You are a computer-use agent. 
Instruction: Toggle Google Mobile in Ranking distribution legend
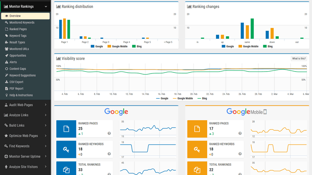pyautogui.click(x=117, y=46)
